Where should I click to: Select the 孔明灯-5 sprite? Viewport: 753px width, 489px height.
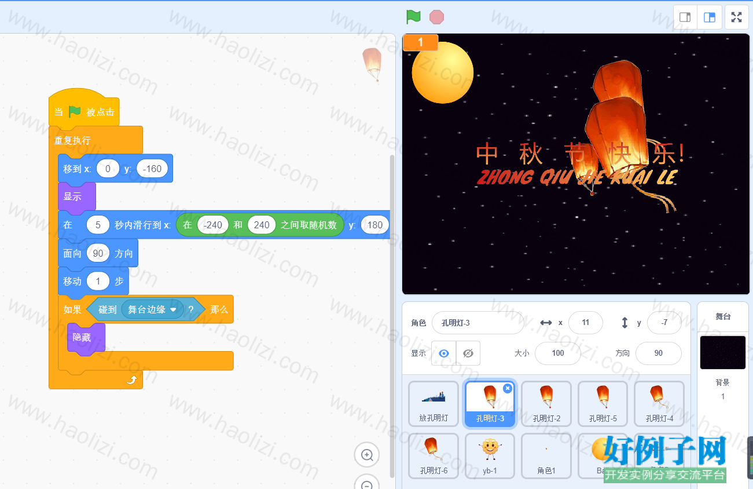tap(603, 404)
